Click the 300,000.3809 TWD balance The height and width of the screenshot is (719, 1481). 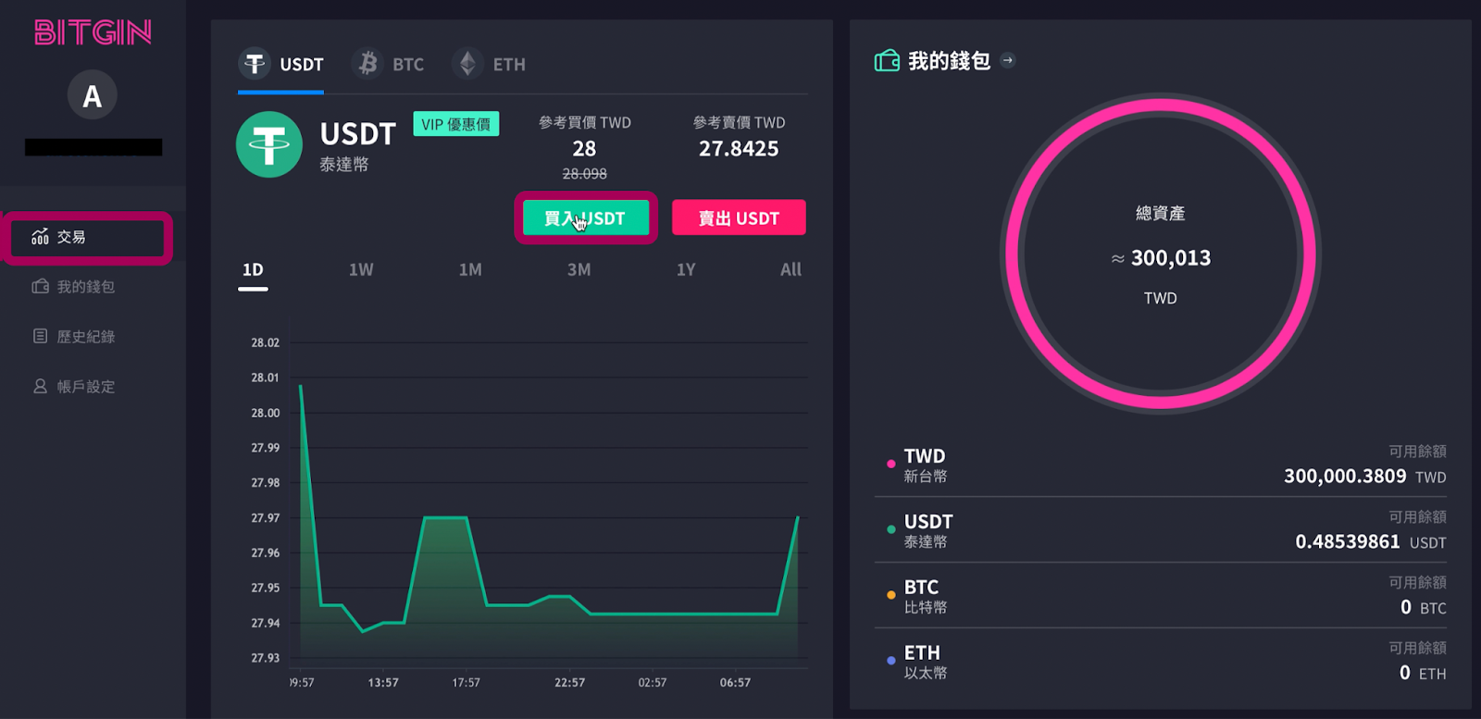(x=1364, y=477)
